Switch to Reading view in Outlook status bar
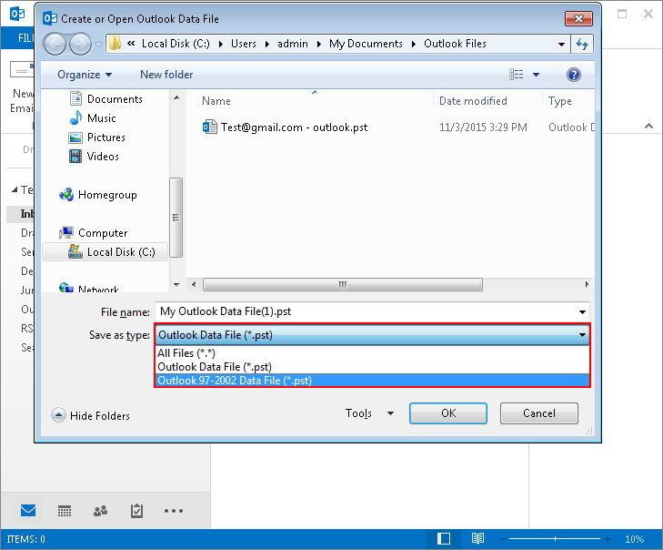 pos(477,539)
